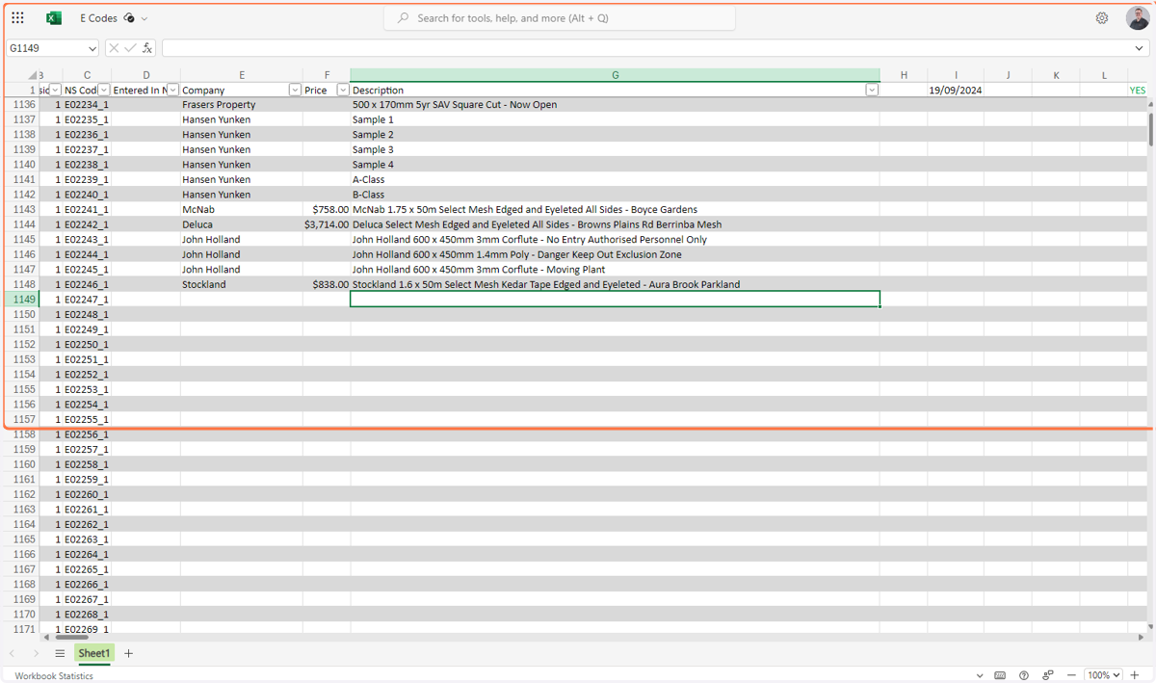Screen dimensions: 1156x683
Task: Click the right horizontal scroll arrow
Action: 1143,637
